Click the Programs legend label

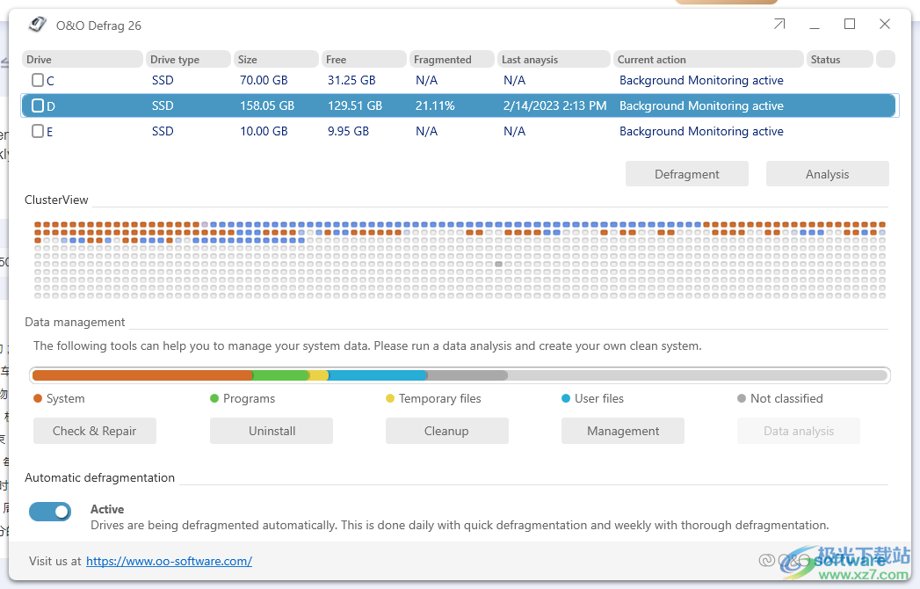click(x=249, y=399)
